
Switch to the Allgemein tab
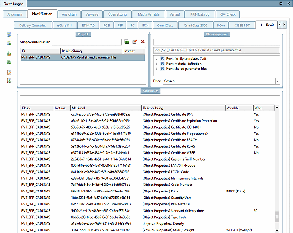click(15, 14)
